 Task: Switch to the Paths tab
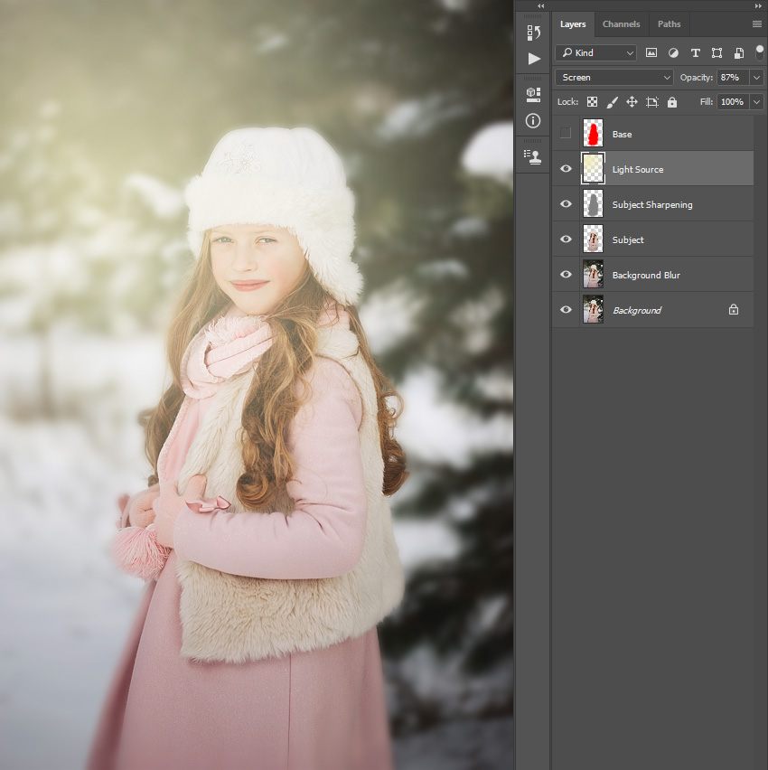click(x=669, y=24)
